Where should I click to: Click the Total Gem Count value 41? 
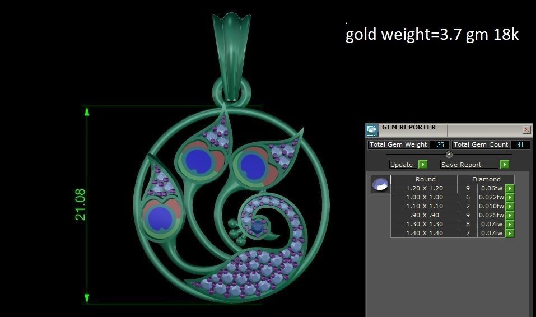pyautogui.click(x=520, y=144)
